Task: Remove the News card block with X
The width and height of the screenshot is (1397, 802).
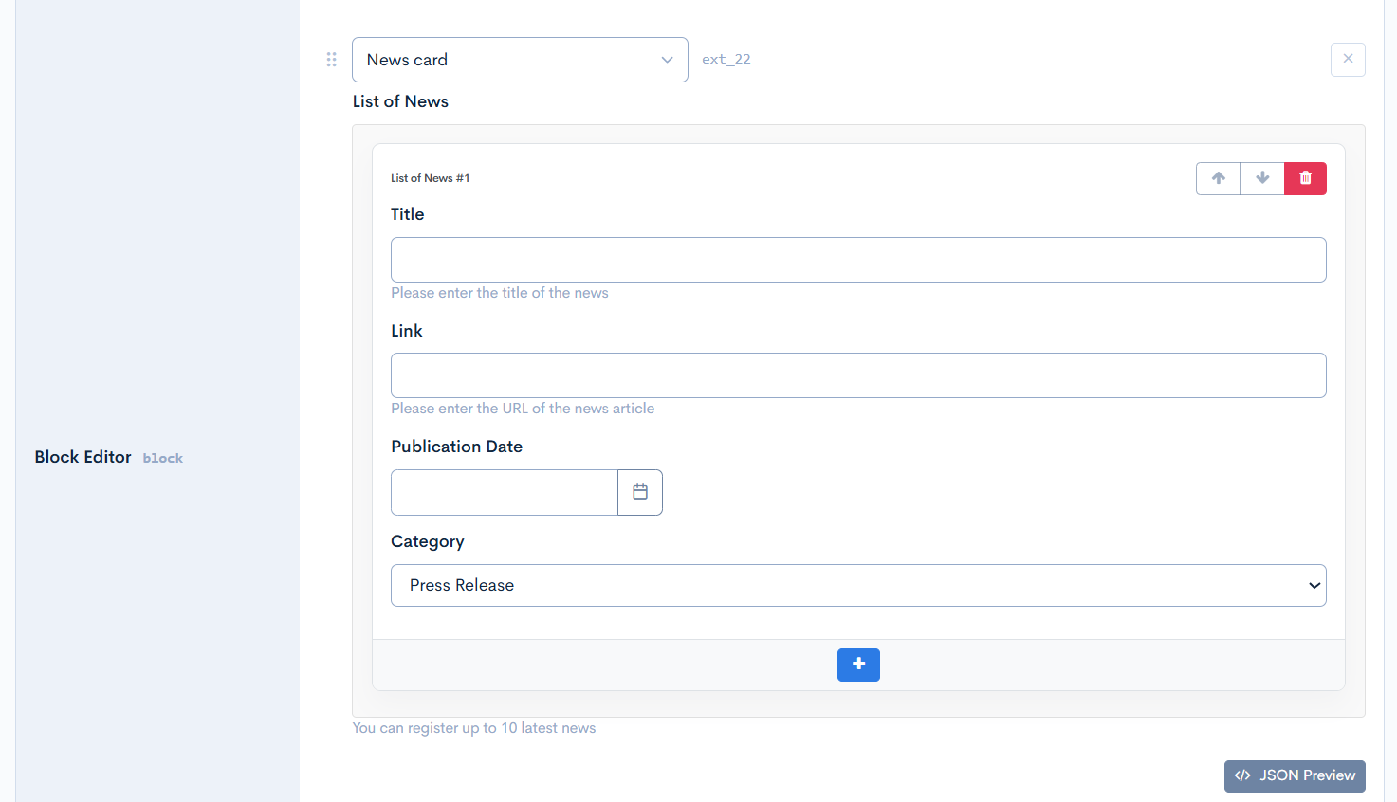Action: pyautogui.click(x=1348, y=59)
